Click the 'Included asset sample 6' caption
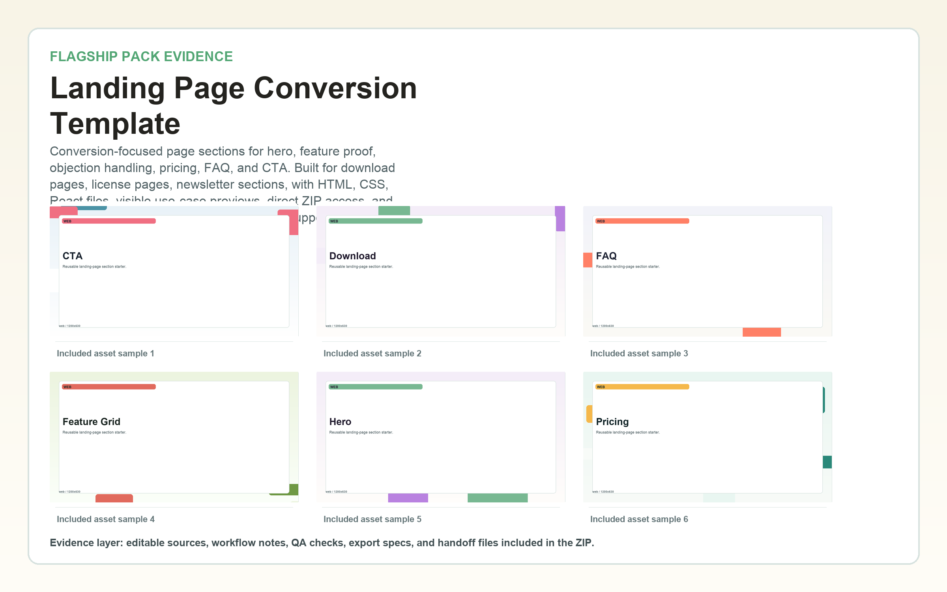The width and height of the screenshot is (947, 592). (639, 519)
